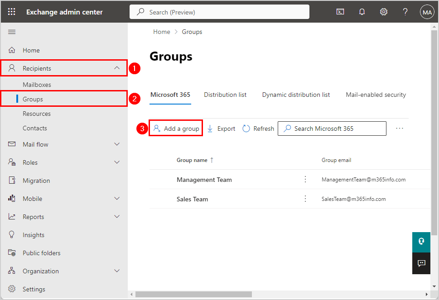Open the support headset widget

pos(421,242)
